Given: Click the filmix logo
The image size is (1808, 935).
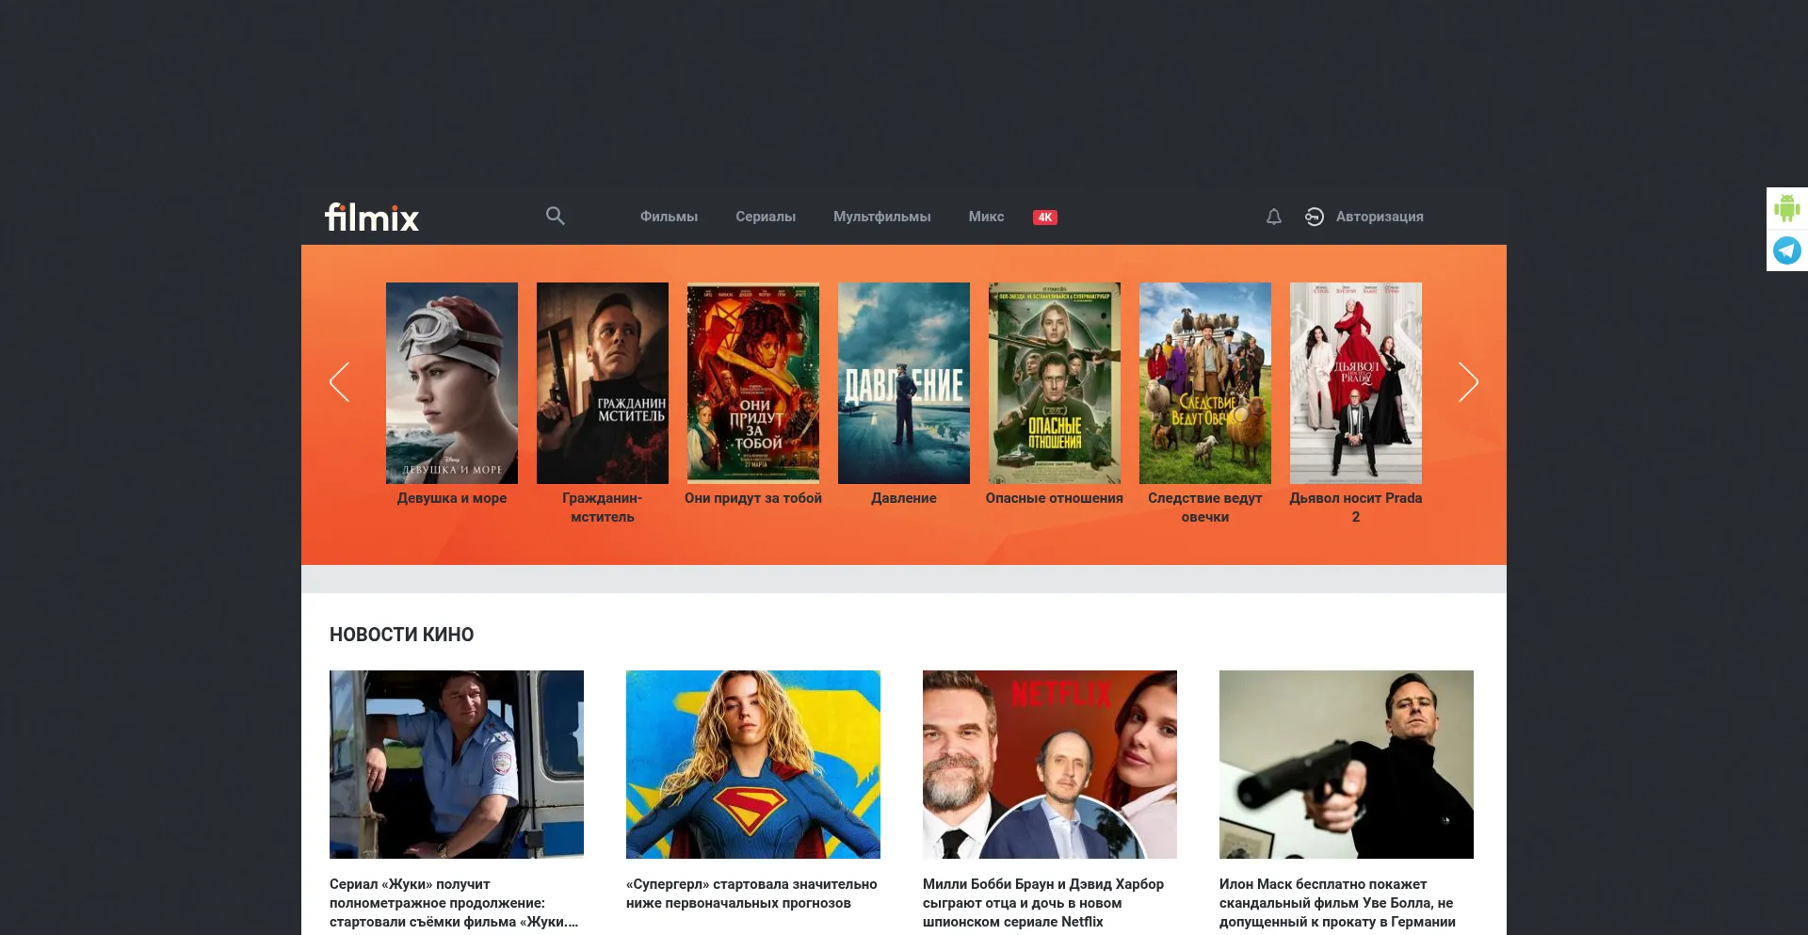Looking at the screenshot, I should (372, 218).
